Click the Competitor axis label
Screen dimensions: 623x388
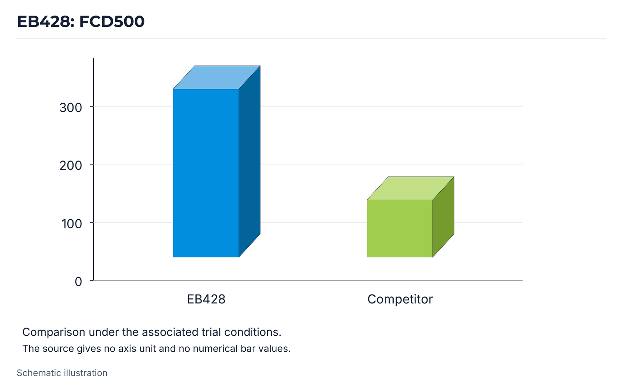(400, 299)
